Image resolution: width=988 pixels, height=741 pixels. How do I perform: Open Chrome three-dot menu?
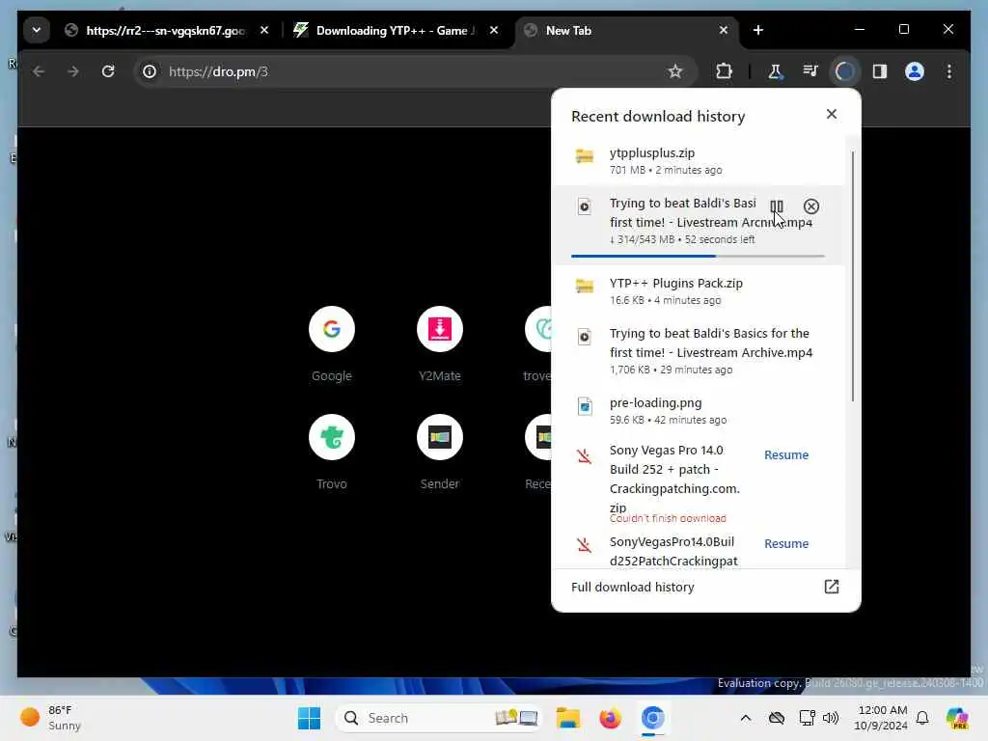pos(949,71)
